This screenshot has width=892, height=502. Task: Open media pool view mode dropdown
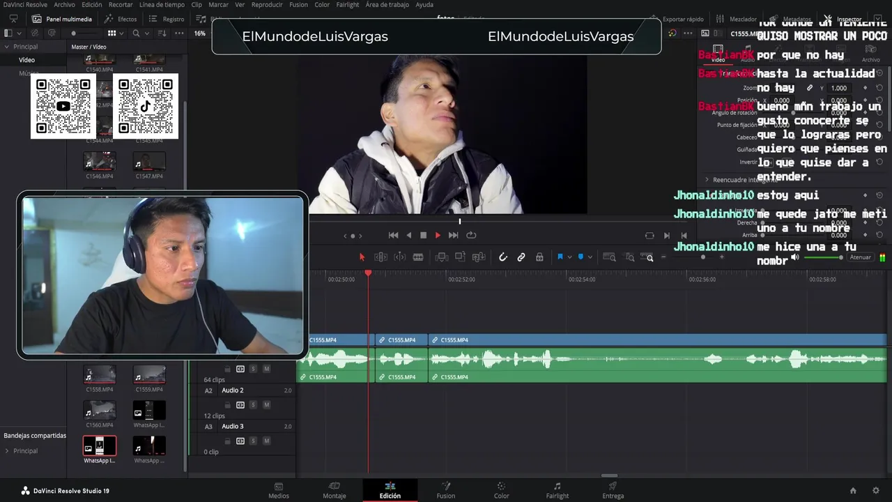click(122, 33)
